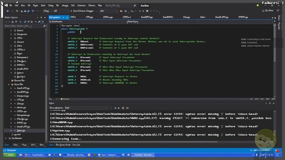Click the editor vertical scrollbar

click(274, 61)
